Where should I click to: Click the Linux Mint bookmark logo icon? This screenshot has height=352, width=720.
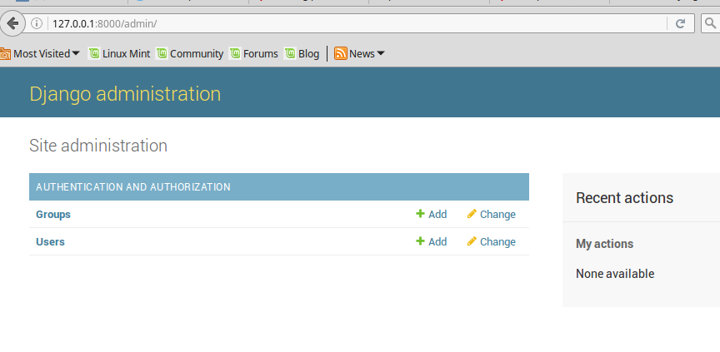click(94, 53)
